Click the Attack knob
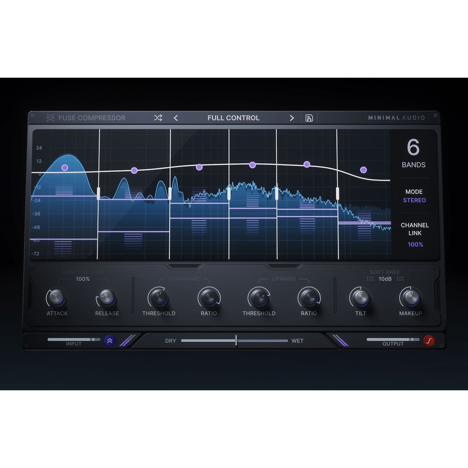This screenshot has width=468, height=468. tap(57, 297)
